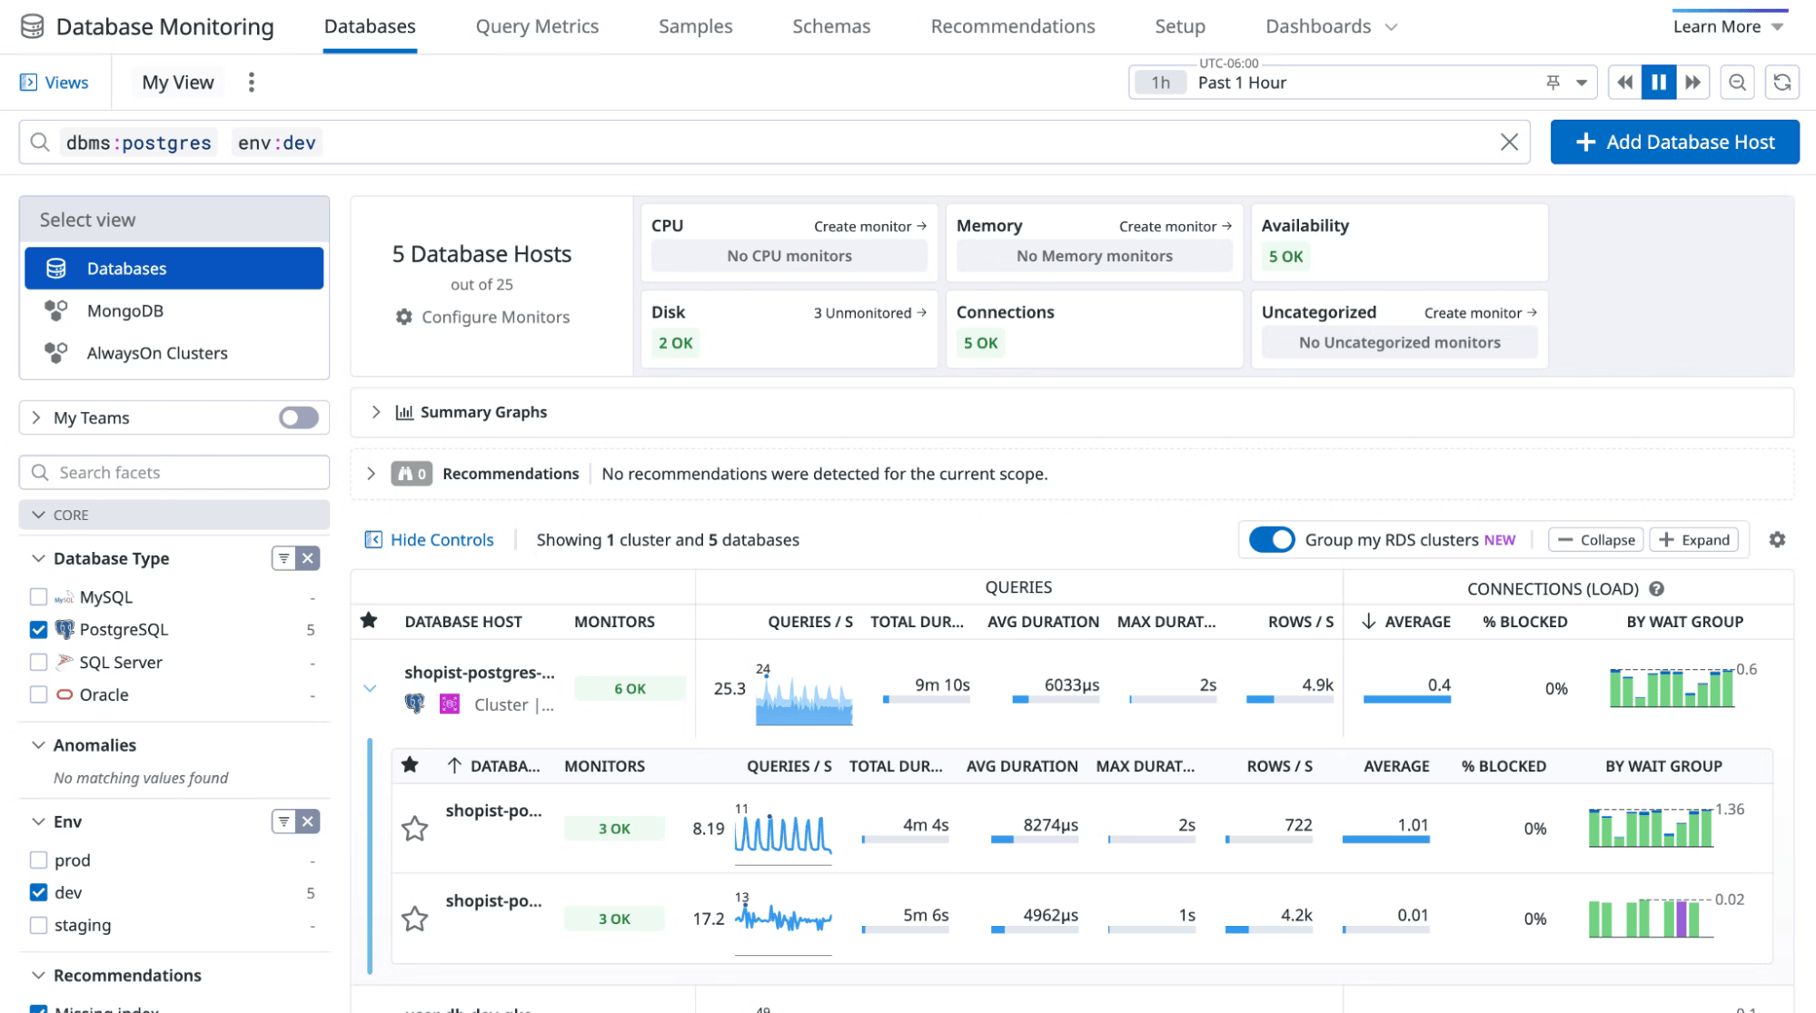This screenshot has width=1816, height=1013.
Task: Disable Group my RDS clusters toggle
Action: coord(1271,540)
